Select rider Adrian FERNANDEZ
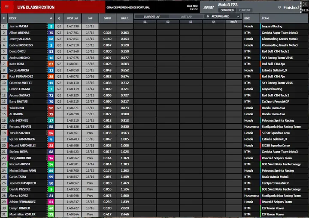The image size is (309, 218). pyautogui.click(x=22, y=202)
